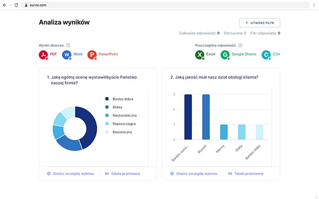Click the survio.com address bar
This screenshot has height=199, width=319.
(165, 5)
